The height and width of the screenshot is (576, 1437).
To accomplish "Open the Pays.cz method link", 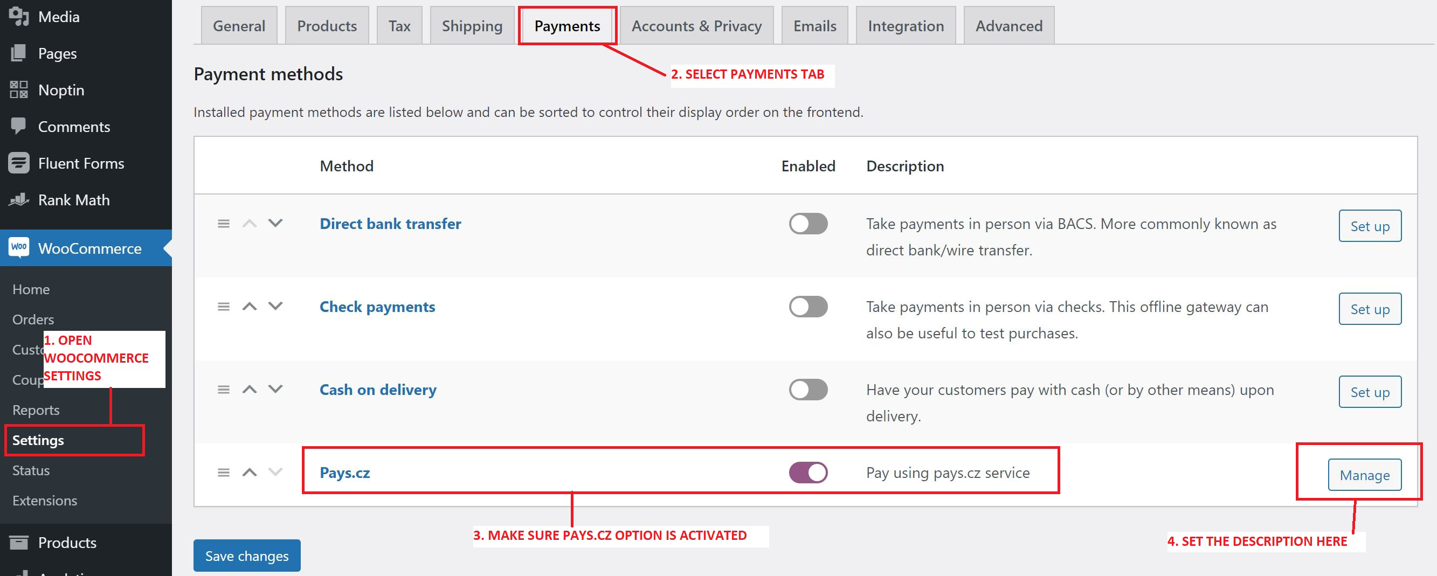I will (345, 473).
